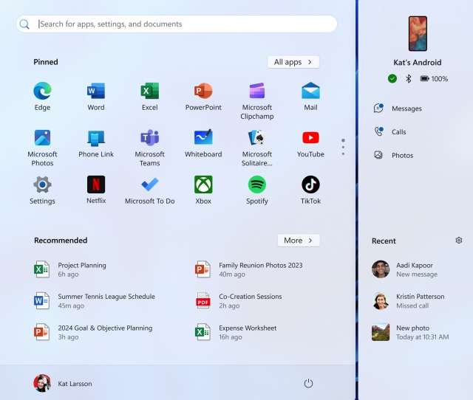Launch PowerPoint from pinned apps
This screenshot has width=473, height=400.
pyautogui.click(x=203, y=97)
